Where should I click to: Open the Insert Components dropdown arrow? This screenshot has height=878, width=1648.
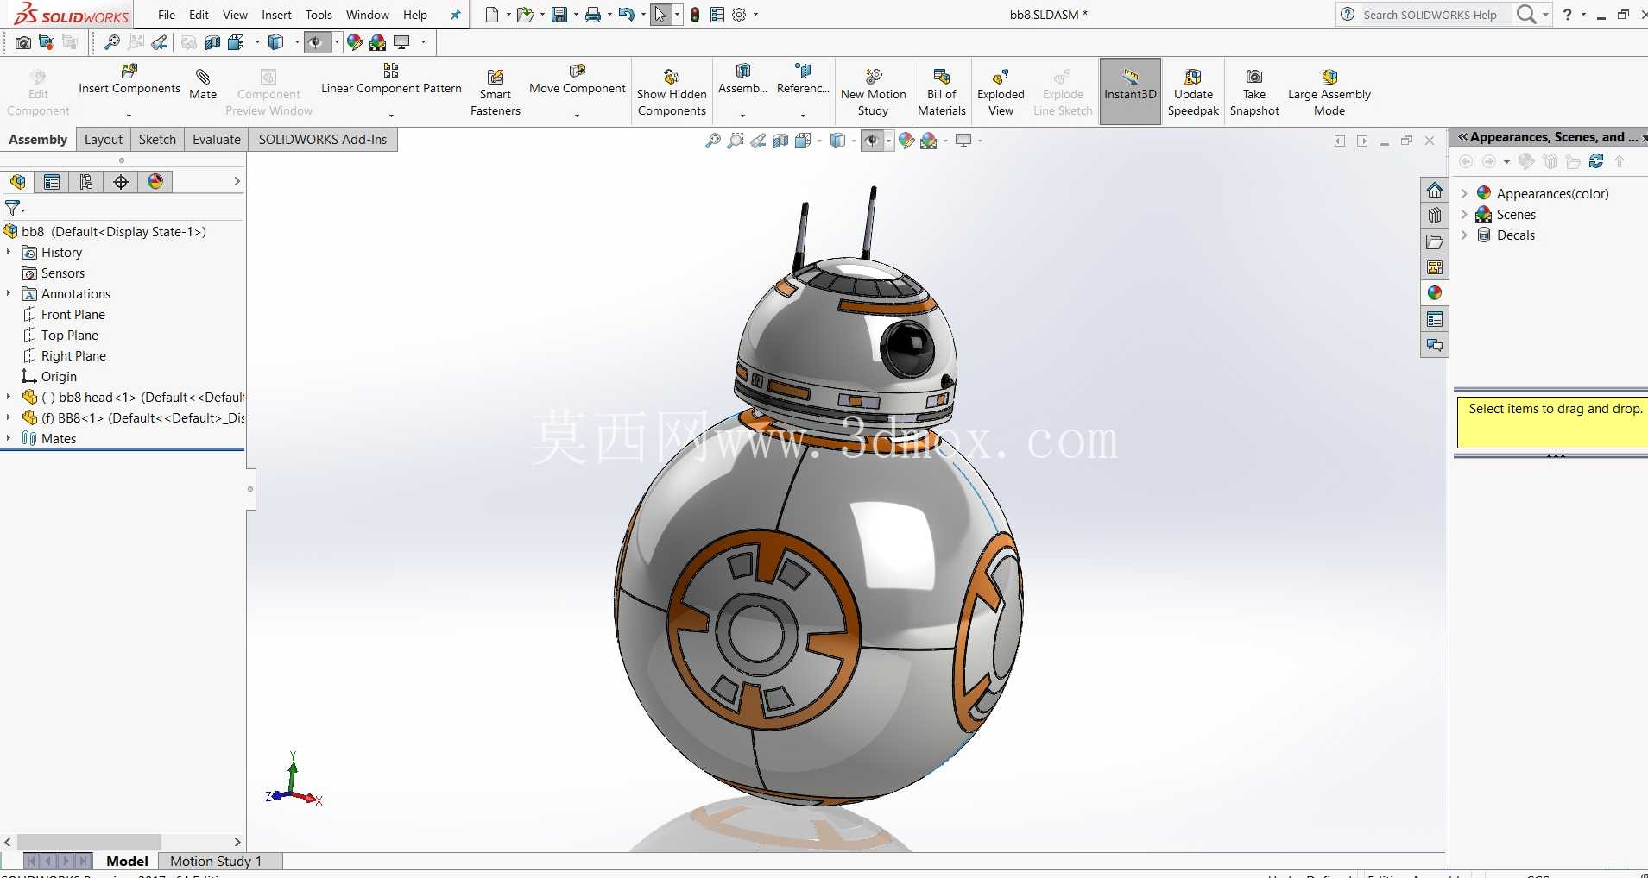pos(129,116)
